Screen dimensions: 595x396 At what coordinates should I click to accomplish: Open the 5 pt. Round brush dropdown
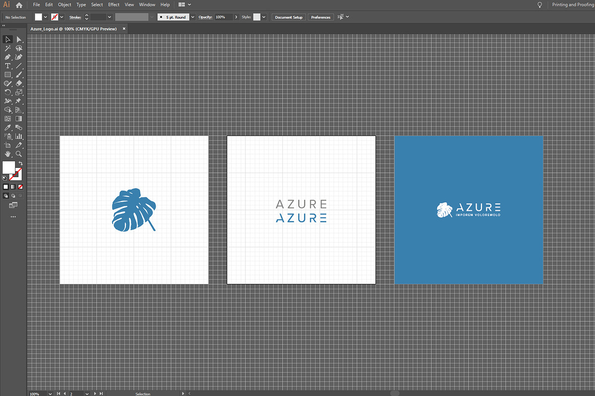click(192, 17)
